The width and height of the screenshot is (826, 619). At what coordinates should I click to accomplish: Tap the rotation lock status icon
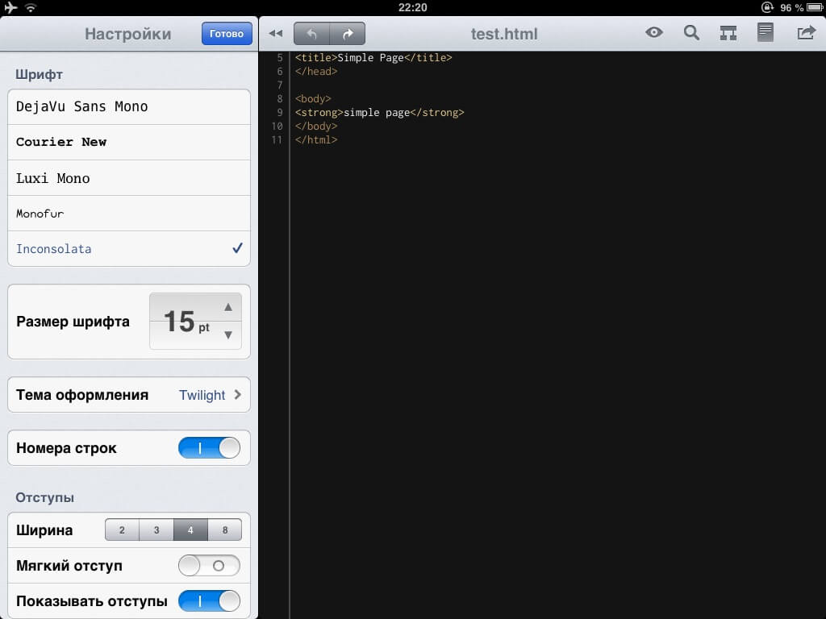tap(768, 7)
